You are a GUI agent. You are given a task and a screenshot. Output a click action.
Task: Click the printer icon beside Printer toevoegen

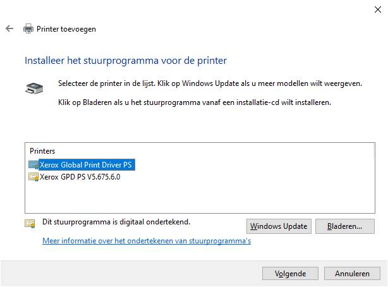[28, 28]
